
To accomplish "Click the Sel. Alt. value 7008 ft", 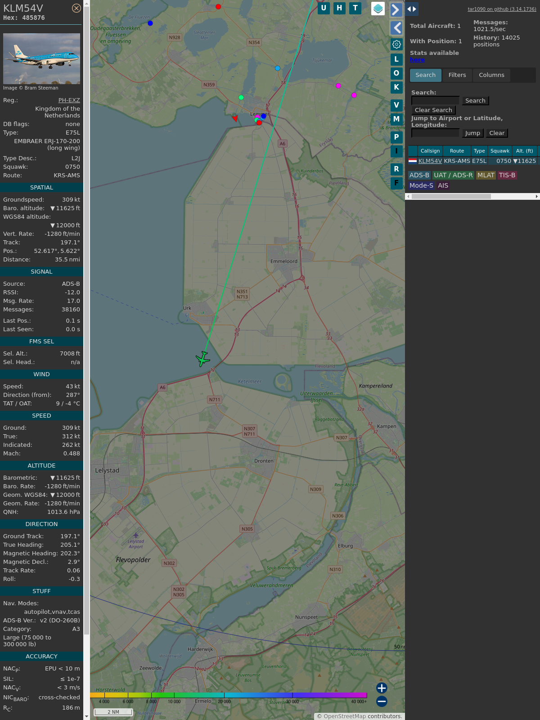I will tap(70, 354).
